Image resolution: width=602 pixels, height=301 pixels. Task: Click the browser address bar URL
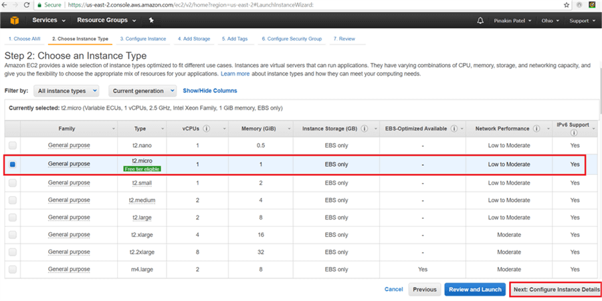[x=191, y=5]
